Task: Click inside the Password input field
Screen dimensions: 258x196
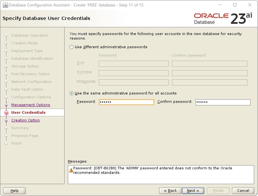Action: 126,102
